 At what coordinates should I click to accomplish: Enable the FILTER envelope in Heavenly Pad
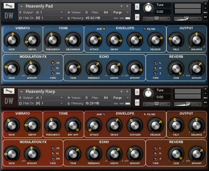click(145, 29)
